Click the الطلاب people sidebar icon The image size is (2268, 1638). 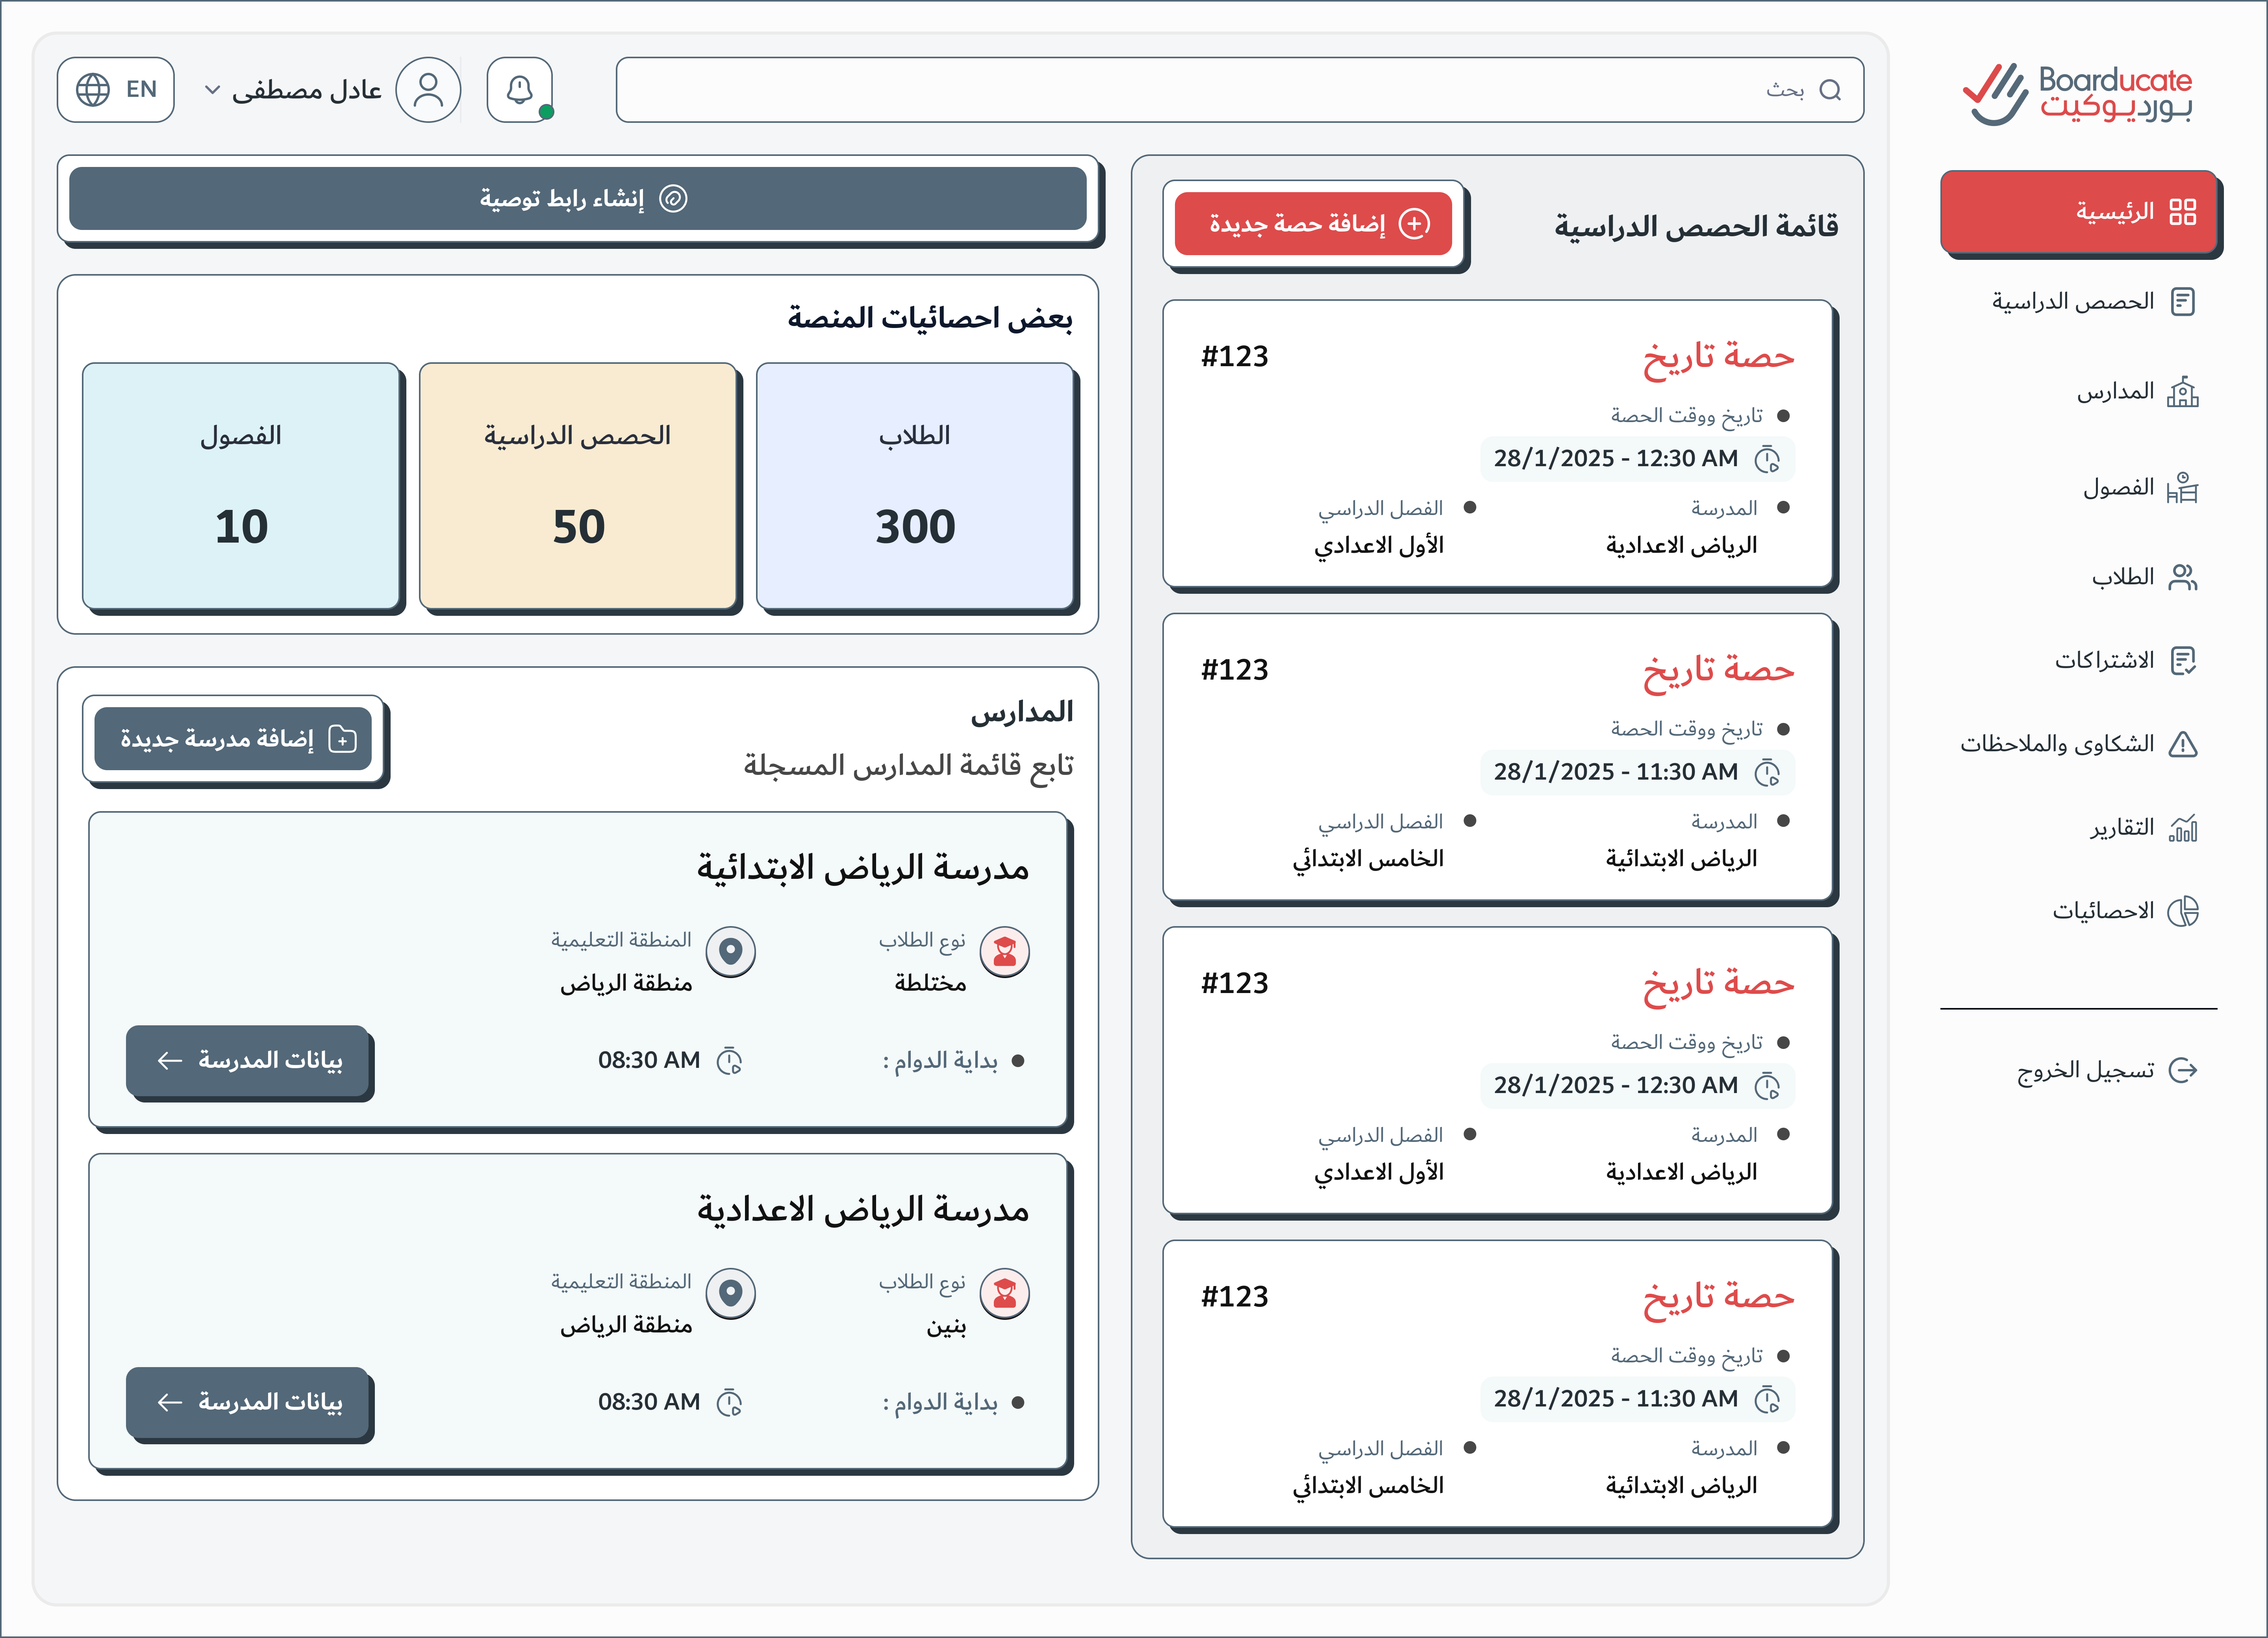click(2183, 577)
